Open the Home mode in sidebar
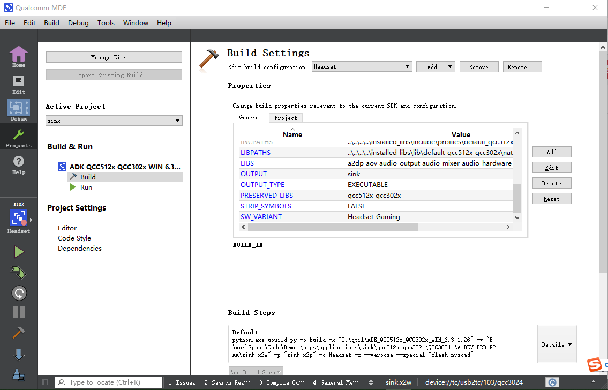 [x=19, y=56]
